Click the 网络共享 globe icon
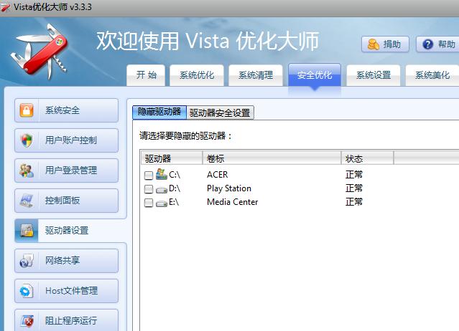Viewport: 459px width, 331px height. tap(27, 261)
